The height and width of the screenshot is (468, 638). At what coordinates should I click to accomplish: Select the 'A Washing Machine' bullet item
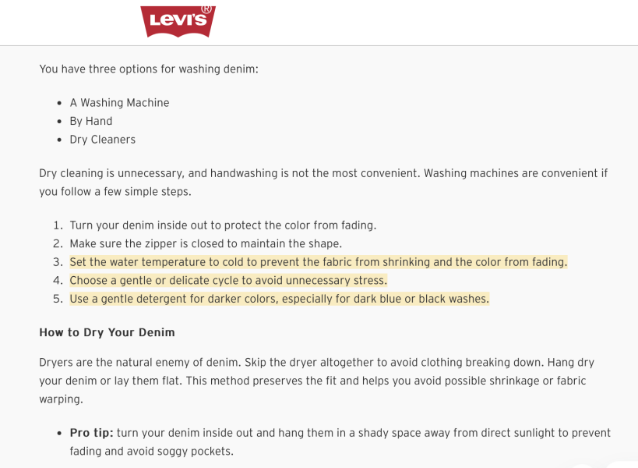point(119,103)
